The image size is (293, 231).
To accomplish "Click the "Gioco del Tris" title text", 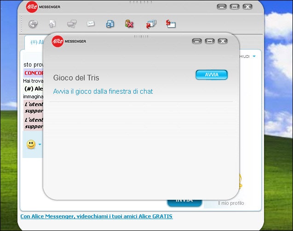I will (x=76, y=78).
